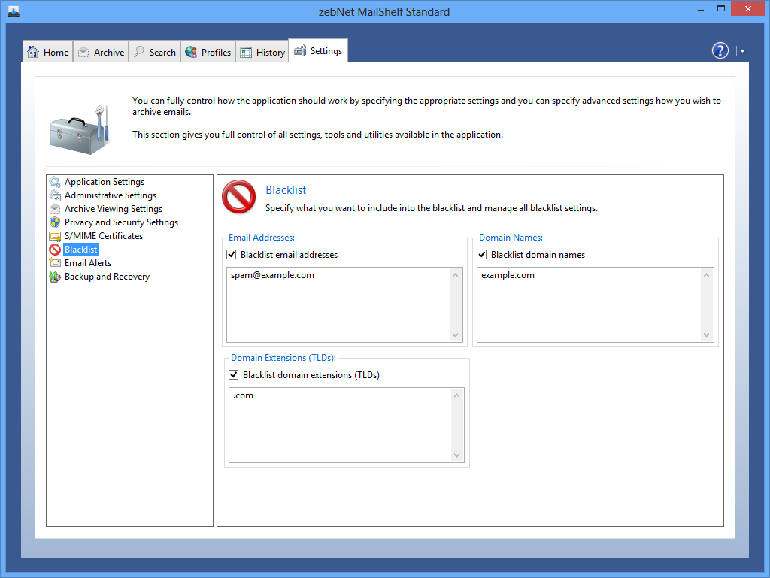Click the Administrative Settings icon in sidebar

pyautogui.click(x=54, y=195)
